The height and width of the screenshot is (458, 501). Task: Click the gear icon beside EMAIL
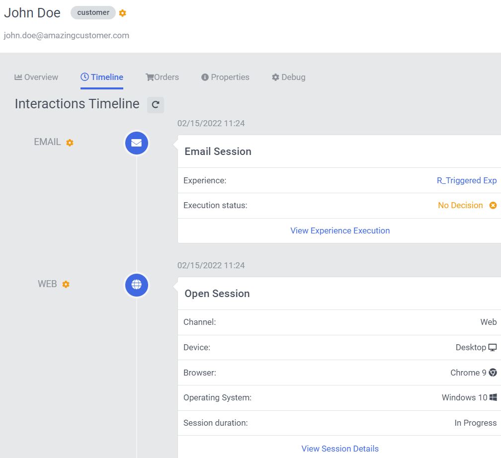pyautogui.click(x=70, y=143)
